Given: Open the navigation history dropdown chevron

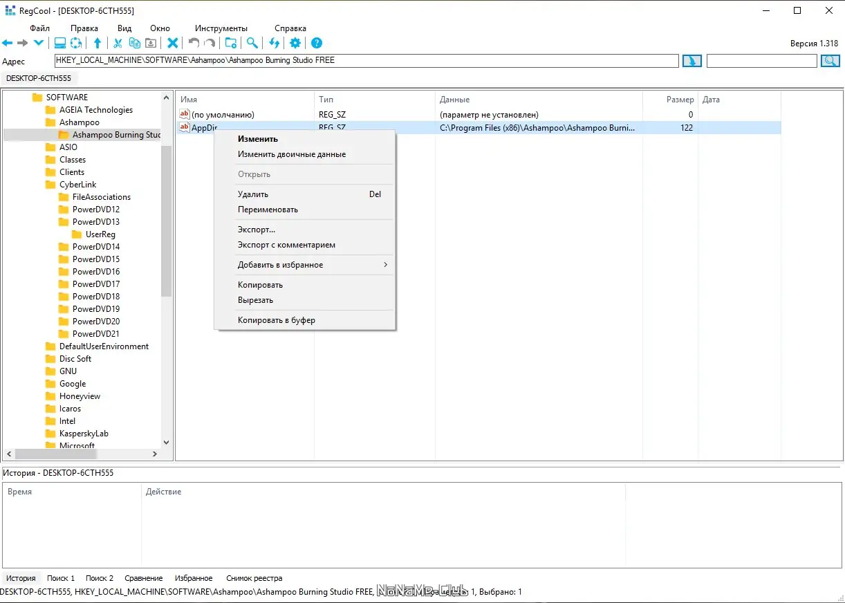Looking at the screenshot, I should click(39, 43).
